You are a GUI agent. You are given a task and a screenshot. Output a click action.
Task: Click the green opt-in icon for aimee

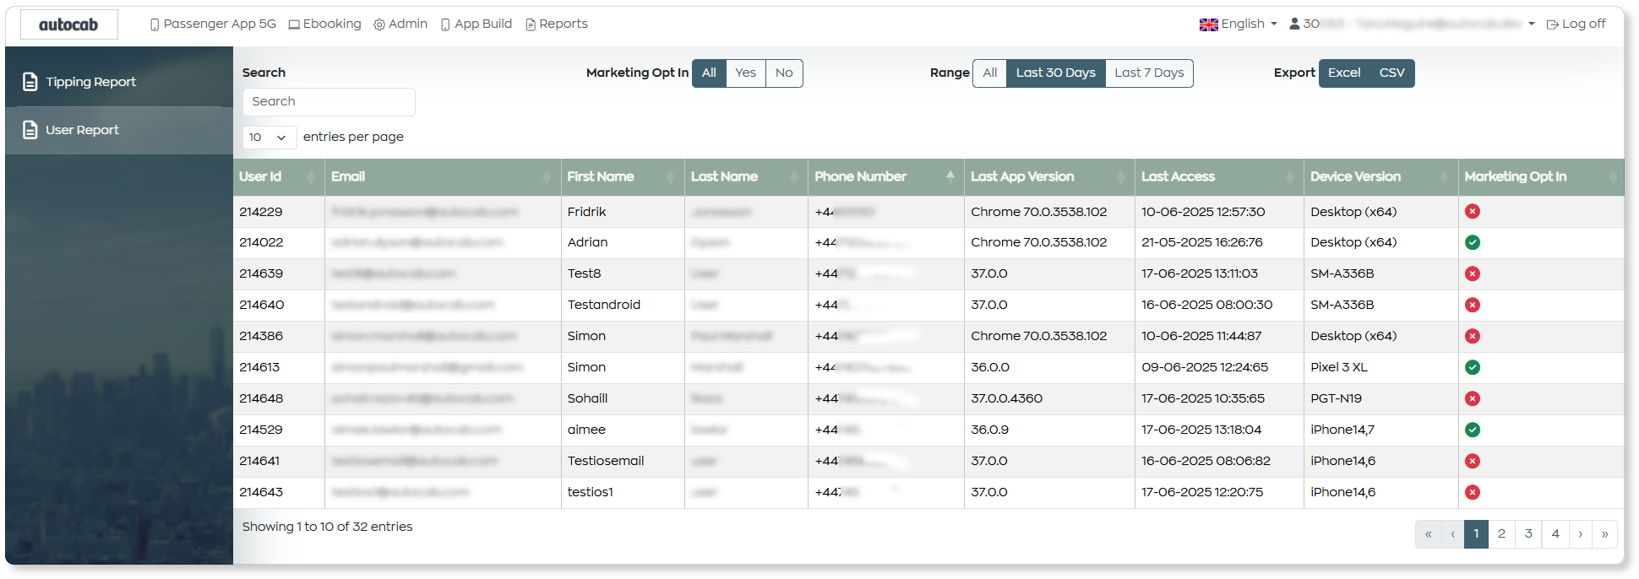coord(1473,430)
